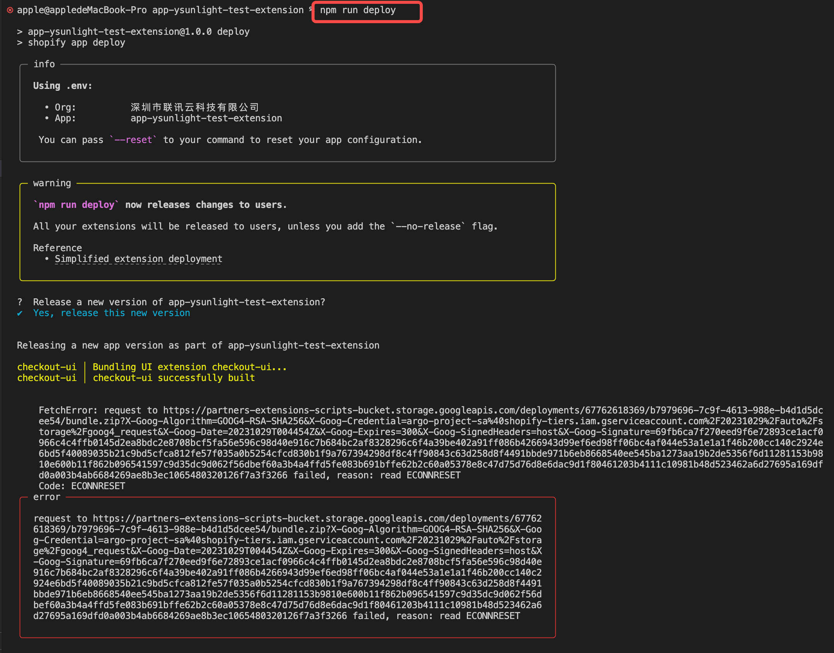834x653 pixels.
Task: Click the '--no-release' flag text
Action: 428,226
